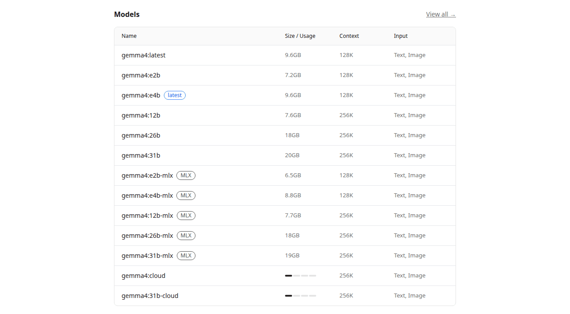Click the 20GB size of gemma4:31b
Viewport: 570px width, 314px height.
tap(292, 155)
